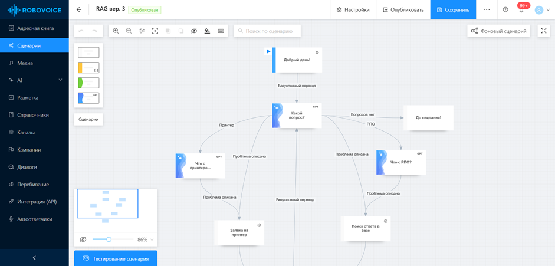Enter fullscreen mode with expand icon
This screenshot has height=266, width=555.
pos(544,31)
